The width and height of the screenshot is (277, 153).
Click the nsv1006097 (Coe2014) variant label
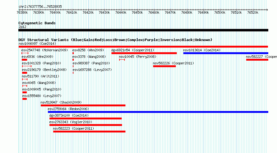[37, 44]
